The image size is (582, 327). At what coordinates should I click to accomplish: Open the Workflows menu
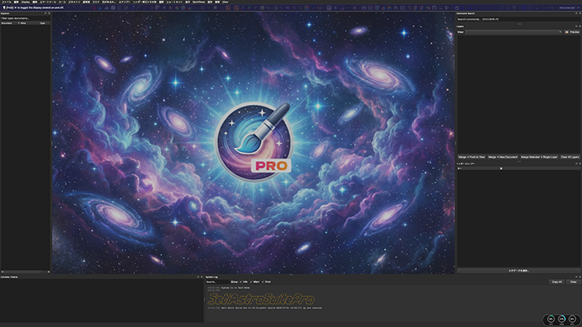pyautogui.click(x=199, y=2)
